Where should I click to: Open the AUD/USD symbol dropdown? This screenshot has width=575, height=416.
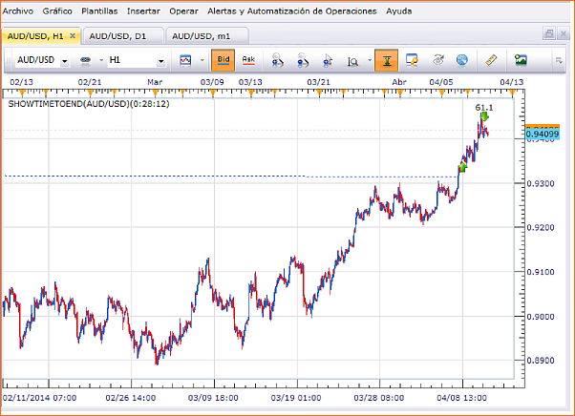(65, 61)
